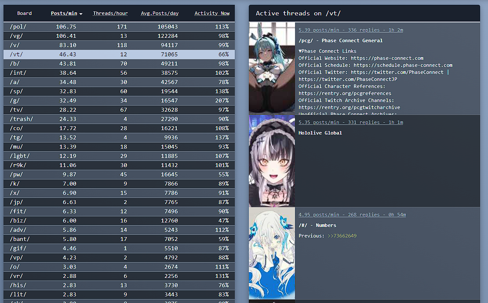Screen dimensions: 488x303
Task: Select the /sp/ board row
Action: (119, 91)
